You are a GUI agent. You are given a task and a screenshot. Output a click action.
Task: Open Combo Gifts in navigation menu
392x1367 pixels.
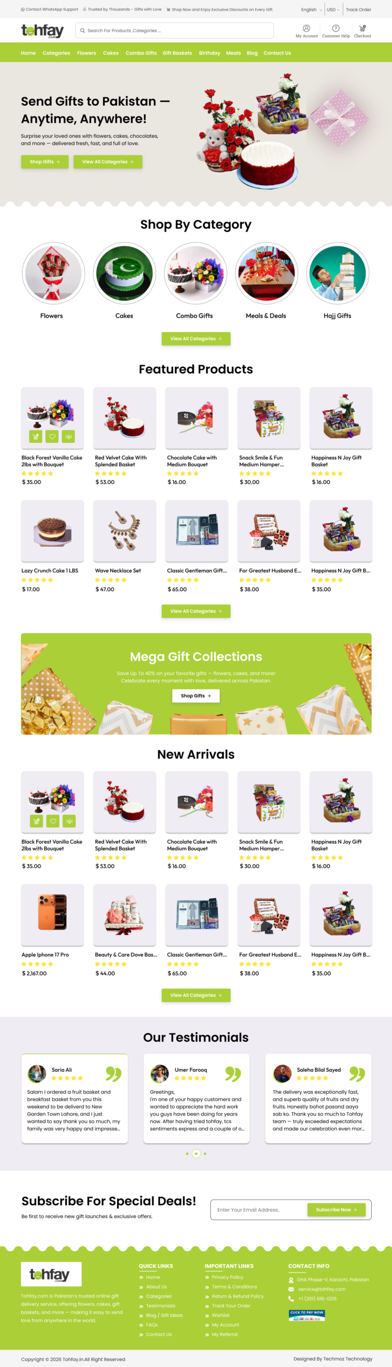tap(141, 53)
